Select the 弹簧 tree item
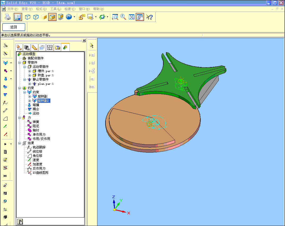 coord(36,122)
